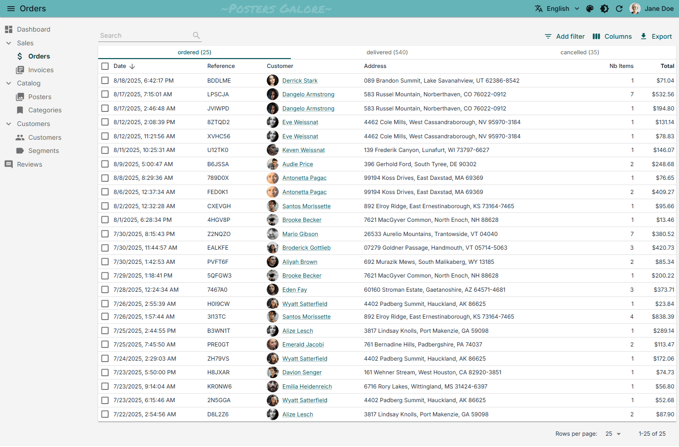The width and height of the screenshot is (679, 447).
Task: Switch to the delivered (540) tab
Action: 387,52
